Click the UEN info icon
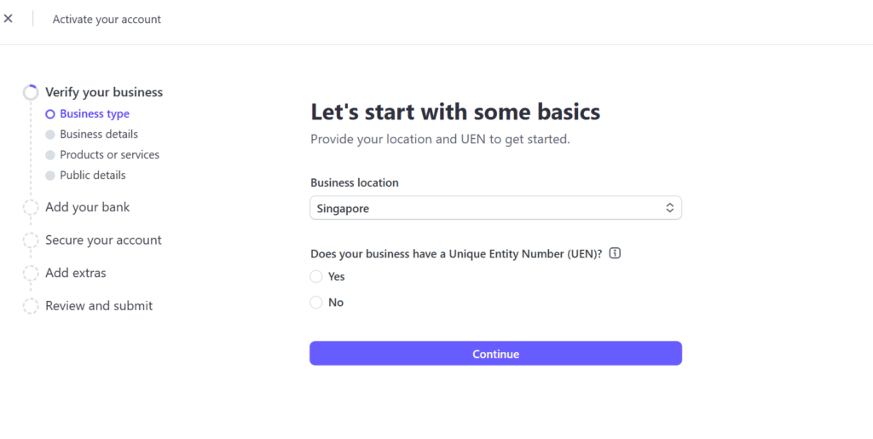The width and height of the screenshot is (873, 439). tap(616, 253)
